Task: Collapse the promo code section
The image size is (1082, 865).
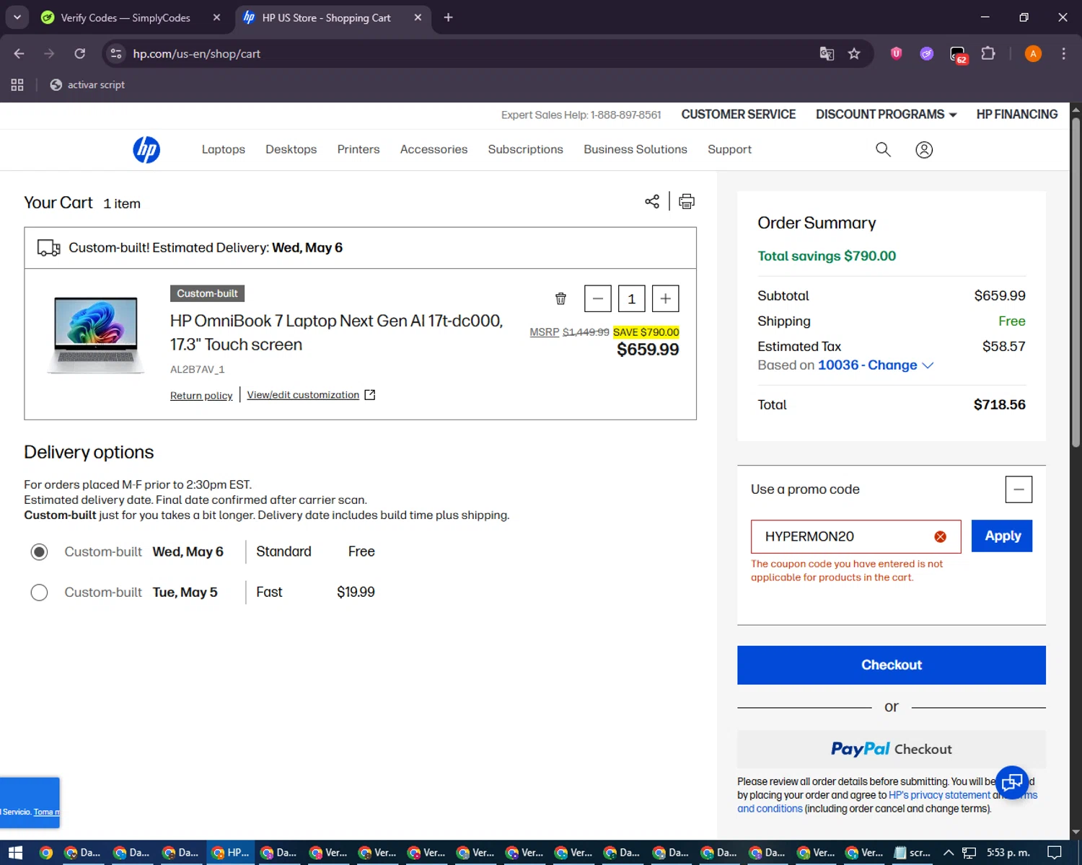Action: click(1019, 489)
